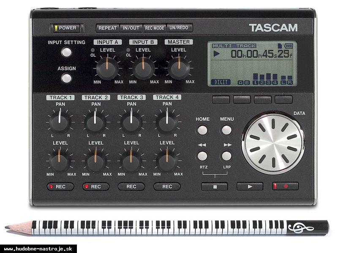
Task: Click the fast-forward LRP button
Action: (226, 156)
